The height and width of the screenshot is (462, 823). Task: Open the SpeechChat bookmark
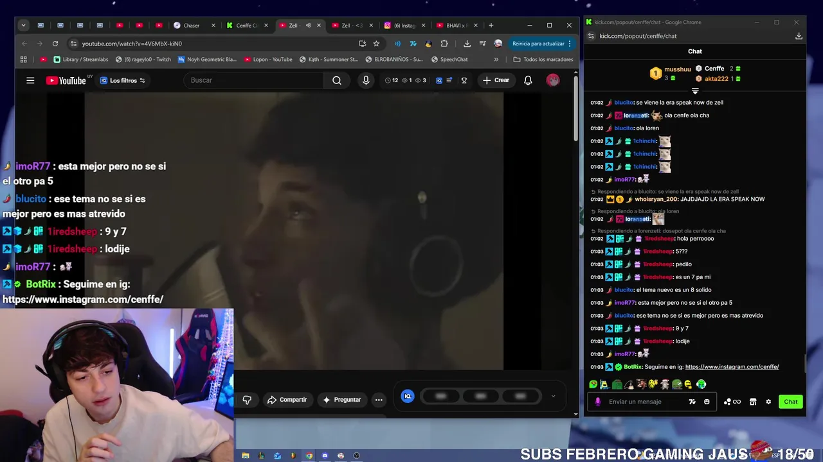click(449, 59)
